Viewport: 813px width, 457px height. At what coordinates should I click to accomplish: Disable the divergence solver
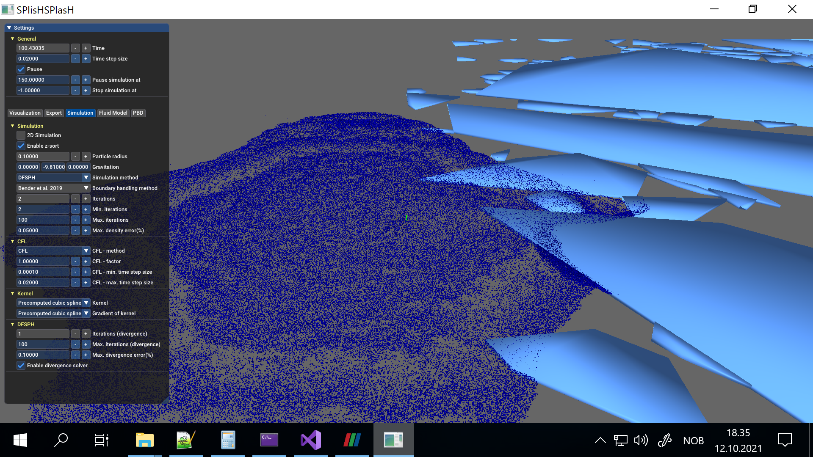click(21, 365)
